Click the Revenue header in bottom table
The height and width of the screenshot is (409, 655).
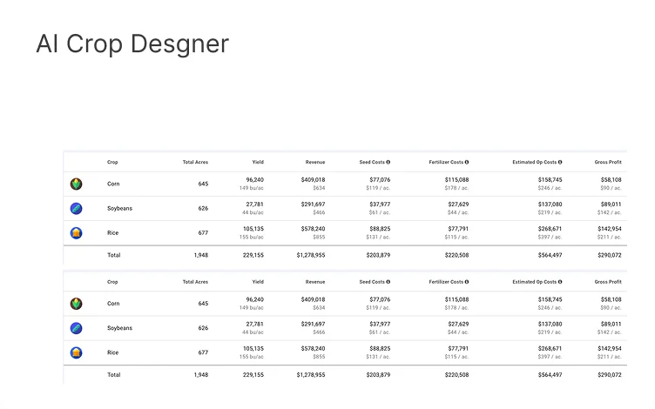point(315,282)
